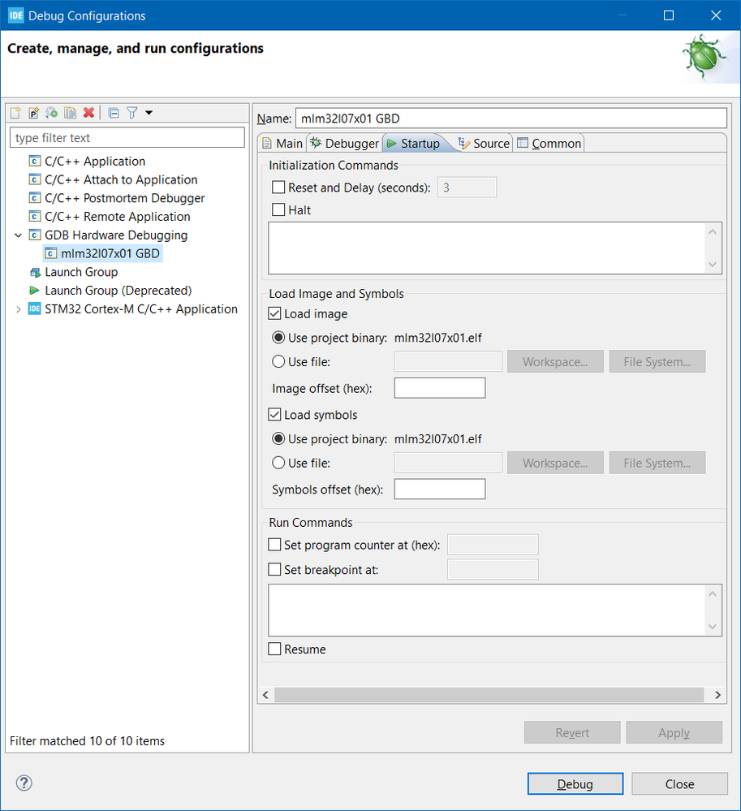Select Use file radio under Load symbols

pyautogui.click(x=278, y=463)
